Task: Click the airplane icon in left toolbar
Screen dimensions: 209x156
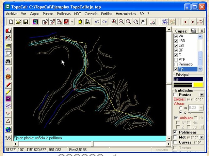Action: pos(8,138)
